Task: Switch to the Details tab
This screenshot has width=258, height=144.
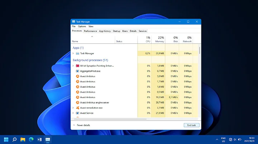Action: (133, 31)
